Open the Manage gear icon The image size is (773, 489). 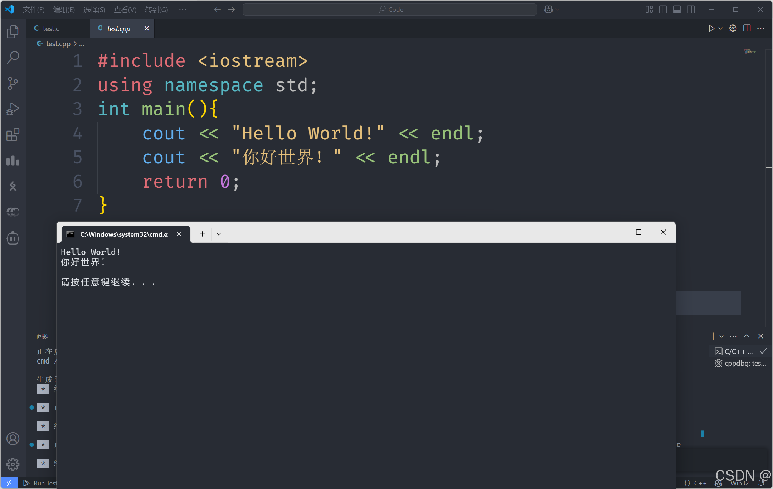(13, 464)
